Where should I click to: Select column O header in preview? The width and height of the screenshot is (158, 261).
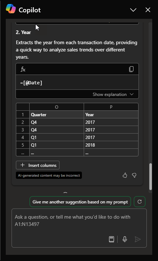(x=57, y=107)
